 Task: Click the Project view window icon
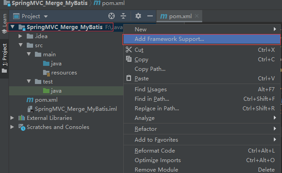(16, 16)
